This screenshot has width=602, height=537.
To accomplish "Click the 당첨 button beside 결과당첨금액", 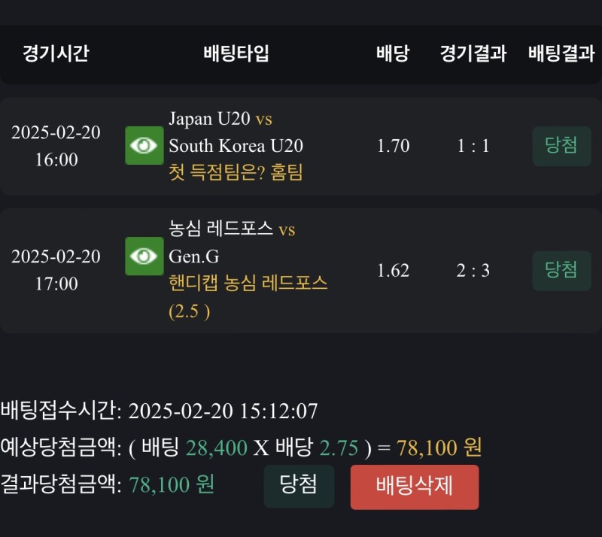I will point(298,486).
